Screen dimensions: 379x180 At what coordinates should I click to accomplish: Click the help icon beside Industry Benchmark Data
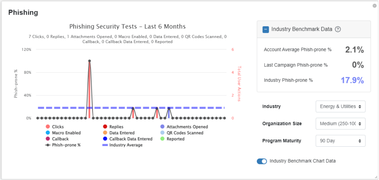(338, 30)
